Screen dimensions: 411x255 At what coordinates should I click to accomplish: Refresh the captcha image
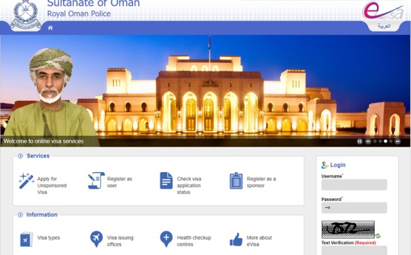coord(377,236)
